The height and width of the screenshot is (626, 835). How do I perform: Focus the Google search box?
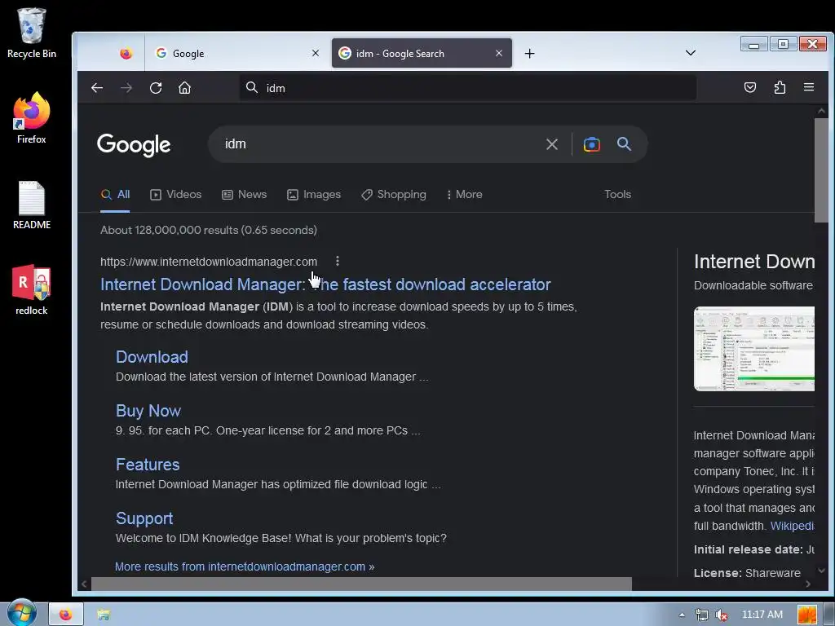click(x=378, y=144)
